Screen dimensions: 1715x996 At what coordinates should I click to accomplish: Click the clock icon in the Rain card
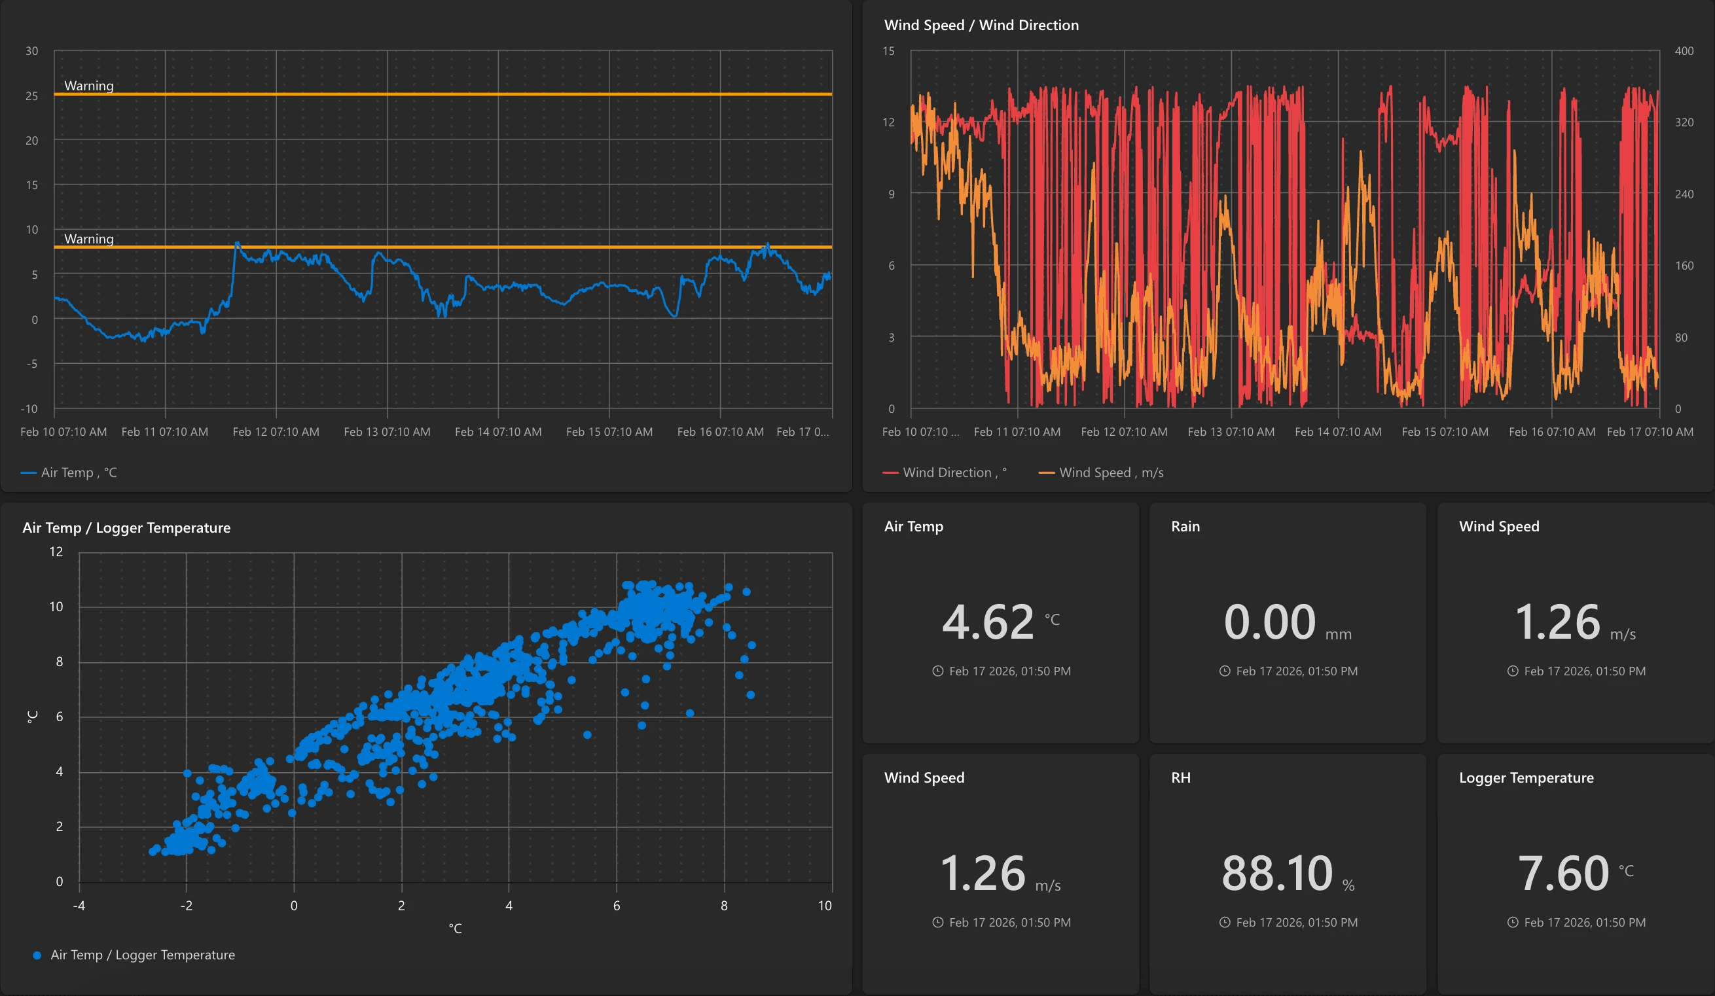click(x=1224, y=671)
